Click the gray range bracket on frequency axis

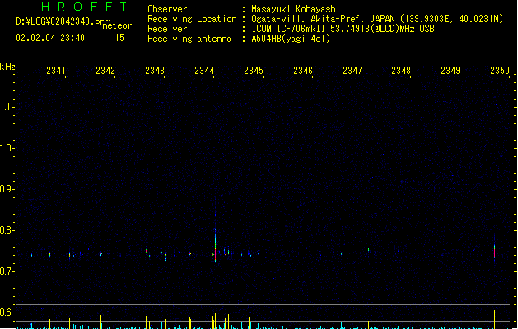click(16, 231)
